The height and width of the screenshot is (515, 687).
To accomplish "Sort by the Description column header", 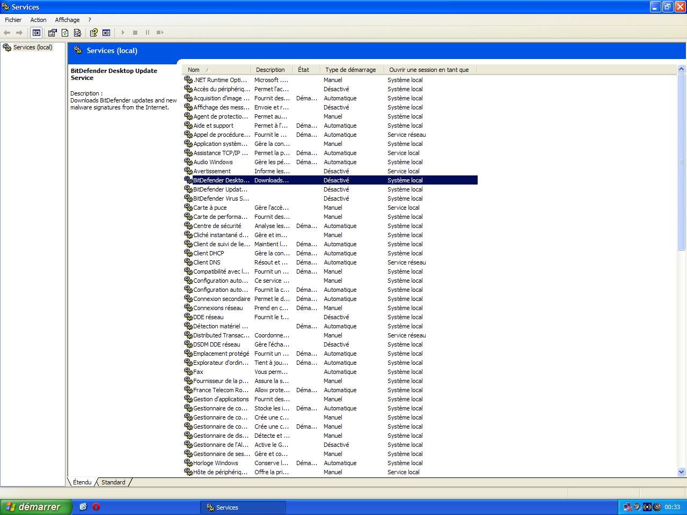I will pyautogui.click(x=272, y=70).
